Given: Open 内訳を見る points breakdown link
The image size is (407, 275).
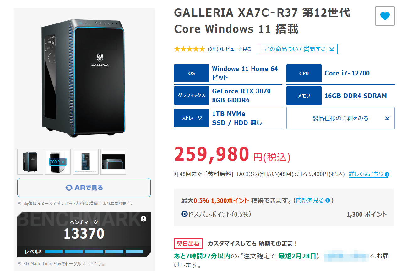Looking at the screenshot, I should pyautogui.click(x=311, y=200).
